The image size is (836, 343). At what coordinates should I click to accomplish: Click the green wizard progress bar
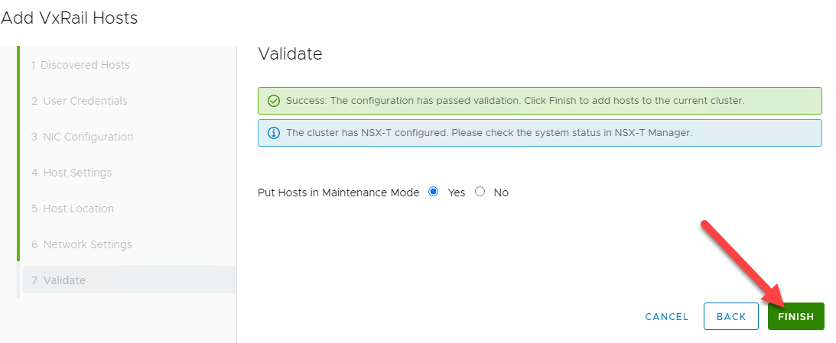[18, 153]
